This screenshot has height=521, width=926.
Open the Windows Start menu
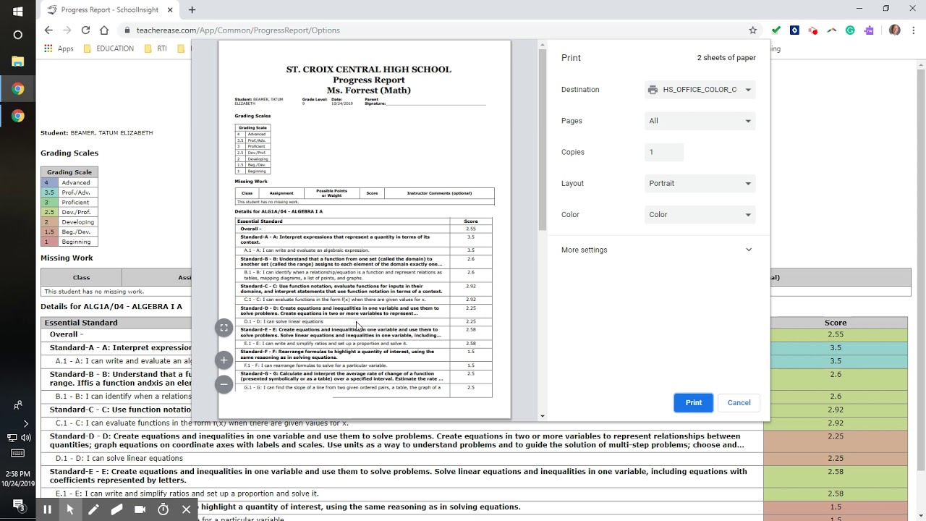click(x=18, y=12)
